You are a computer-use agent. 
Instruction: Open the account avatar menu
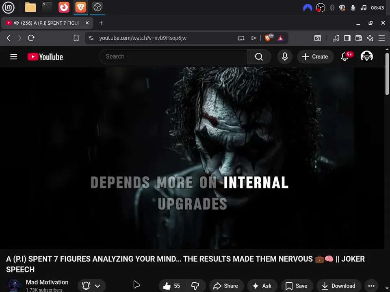(366, 56)
